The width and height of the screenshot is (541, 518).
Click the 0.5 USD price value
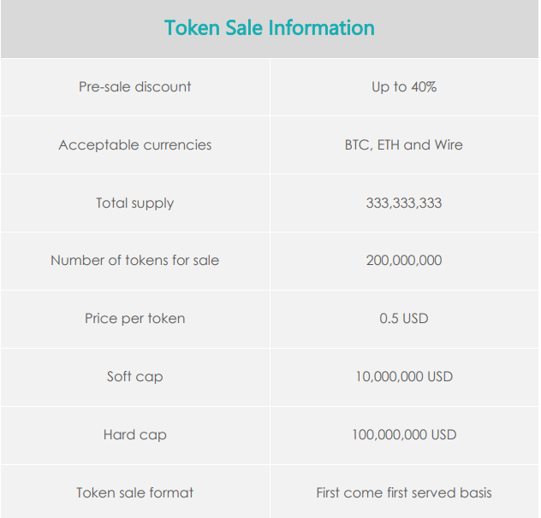pos(404,319)
